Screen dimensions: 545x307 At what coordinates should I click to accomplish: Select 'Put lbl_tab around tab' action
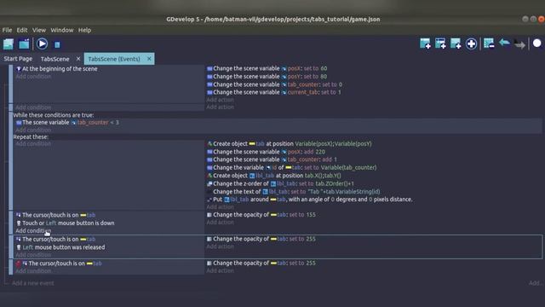pyautogui.click(x=310, y=200)
